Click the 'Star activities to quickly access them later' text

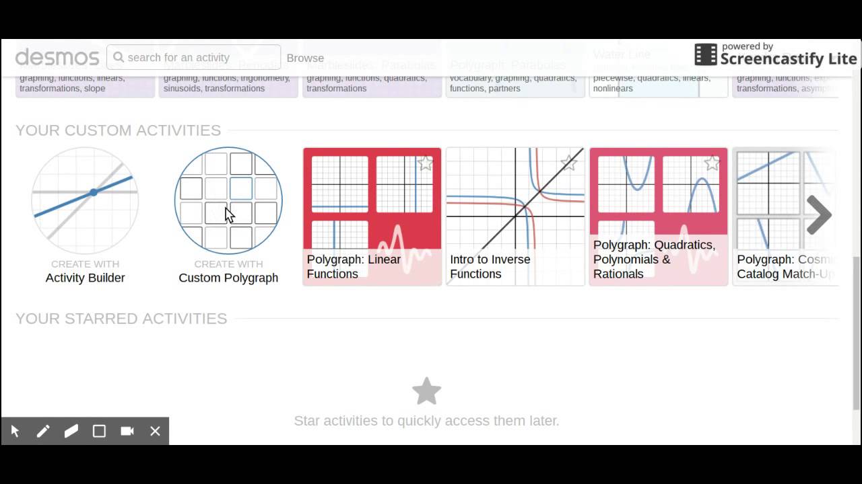[426, 421]
